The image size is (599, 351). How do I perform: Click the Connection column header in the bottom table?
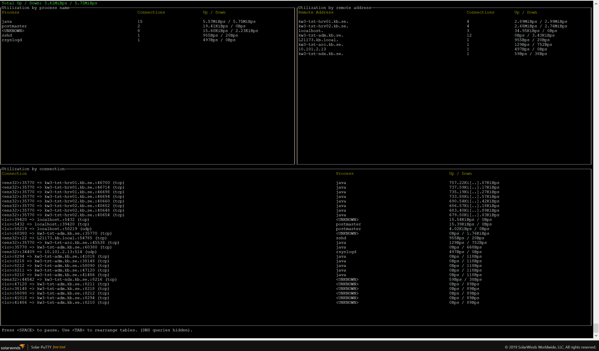pyautogui.click(x=14, y=174)
